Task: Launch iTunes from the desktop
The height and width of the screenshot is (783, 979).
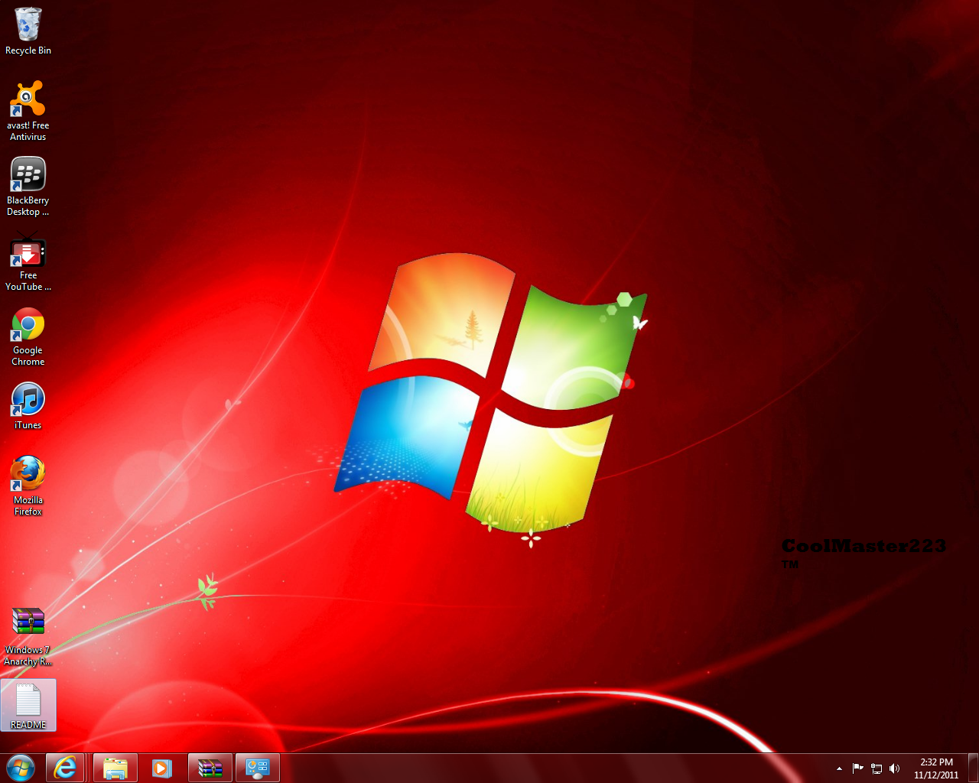Action: click(28, 398)
